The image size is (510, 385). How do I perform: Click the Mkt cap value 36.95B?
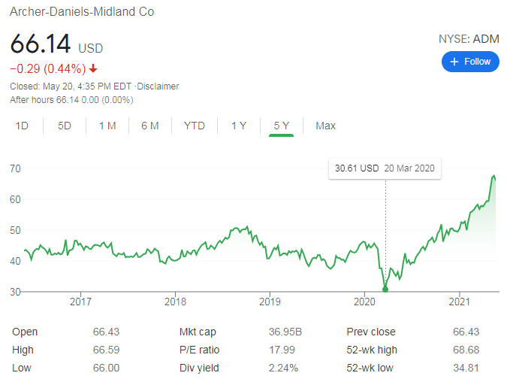pos(285,332)
